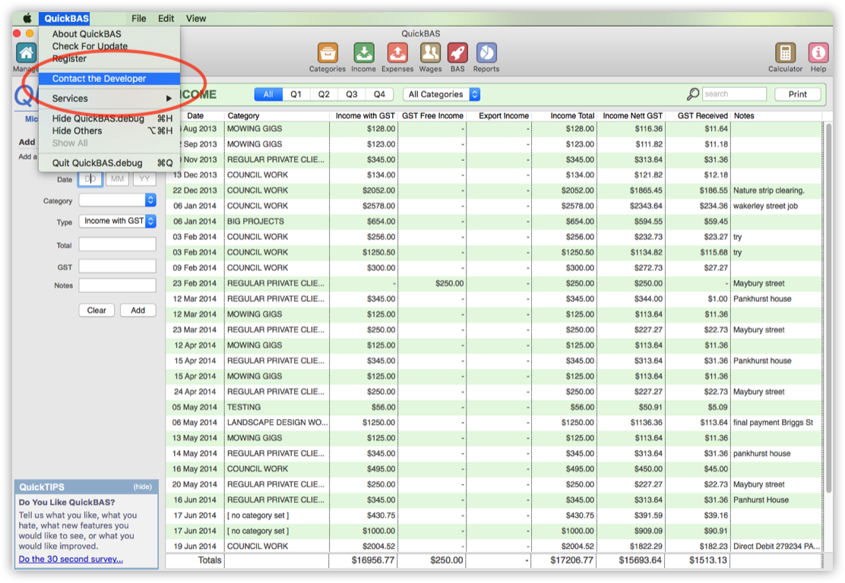Image resolution: width=845 pixels, height=583 pixels.
Task: Open the Type Income with GST dropdown
Action: click(x=118, y=221)
